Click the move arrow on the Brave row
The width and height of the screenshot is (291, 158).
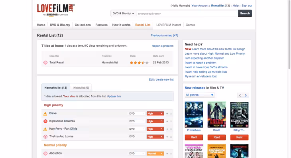[x=167, y=113]
